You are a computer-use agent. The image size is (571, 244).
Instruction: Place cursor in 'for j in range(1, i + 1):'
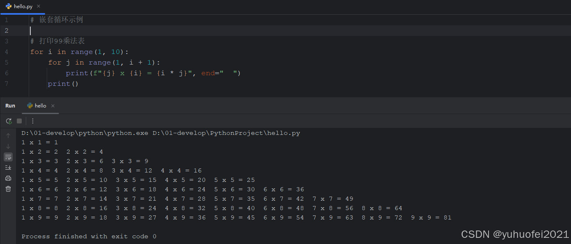pos(104,63)
